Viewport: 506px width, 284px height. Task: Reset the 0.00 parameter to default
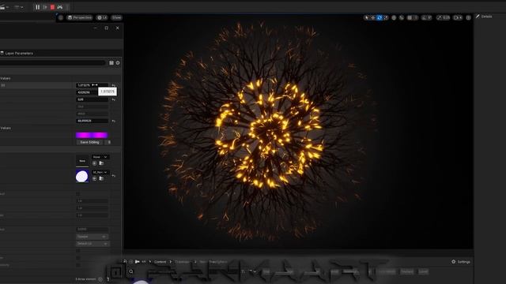114,100
